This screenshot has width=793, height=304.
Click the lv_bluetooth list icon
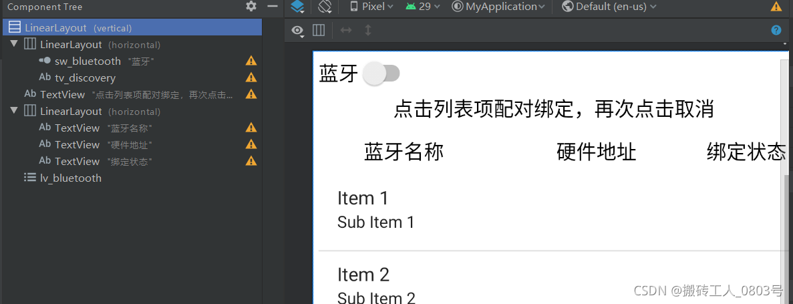coord(30,178)
